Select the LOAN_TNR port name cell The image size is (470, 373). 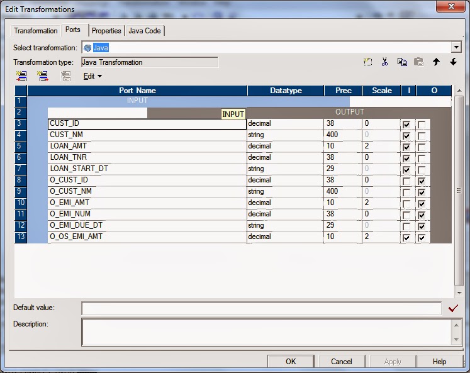[147, 158]
